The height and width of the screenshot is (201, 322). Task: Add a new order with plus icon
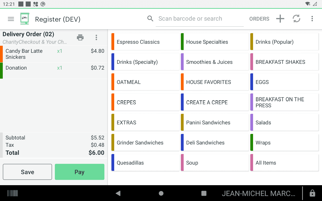(x=280, y=19)
